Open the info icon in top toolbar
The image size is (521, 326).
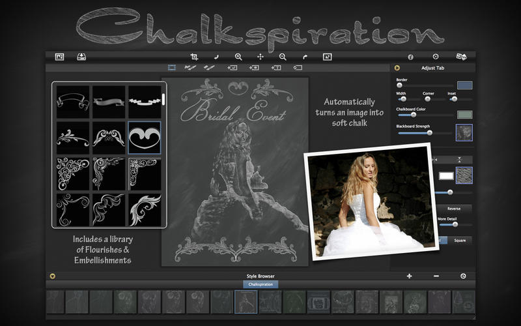pyautogui.click(x=411, y=57)
